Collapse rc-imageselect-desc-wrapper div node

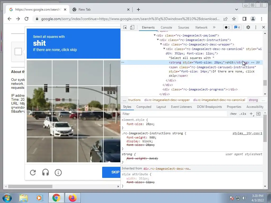point(161,44)
